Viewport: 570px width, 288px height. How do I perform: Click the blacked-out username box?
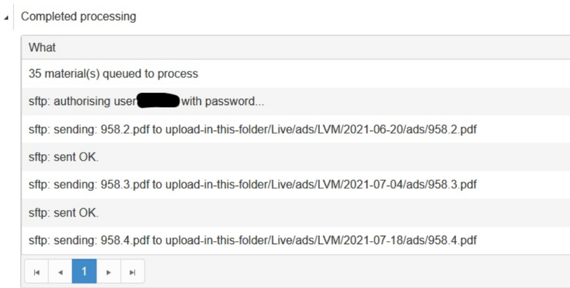point(157,101)
